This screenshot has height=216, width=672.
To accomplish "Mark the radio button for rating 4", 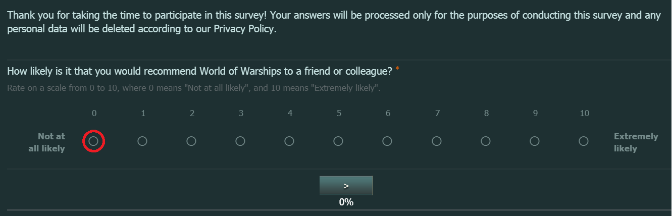I will tap(289, 141).
